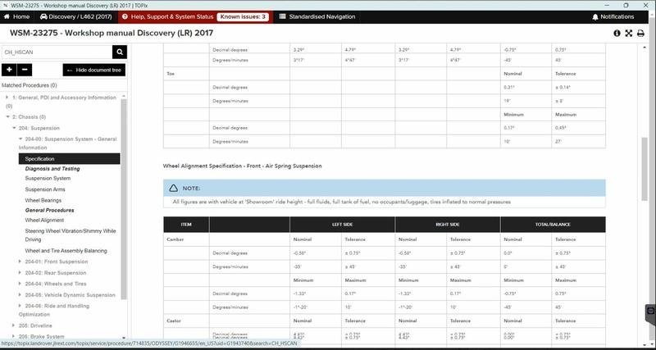
Task: Expand 204-02: Rear Suspension
Action: (x=20, y=273)
